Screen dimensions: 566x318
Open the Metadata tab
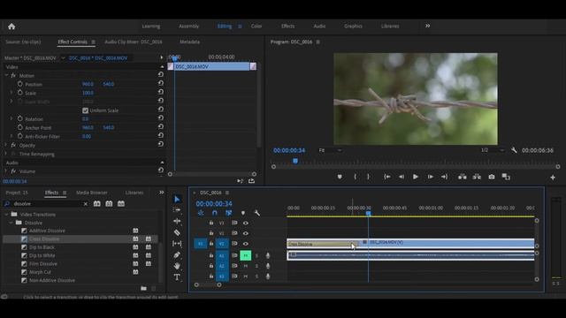point(189,42)
